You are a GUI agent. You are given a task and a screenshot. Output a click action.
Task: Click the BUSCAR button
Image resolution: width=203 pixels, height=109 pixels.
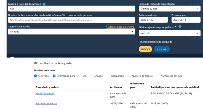click(x=145, y=49)
